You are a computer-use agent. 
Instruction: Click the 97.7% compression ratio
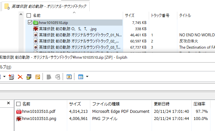pyautogui.click(x=202, y=112)
